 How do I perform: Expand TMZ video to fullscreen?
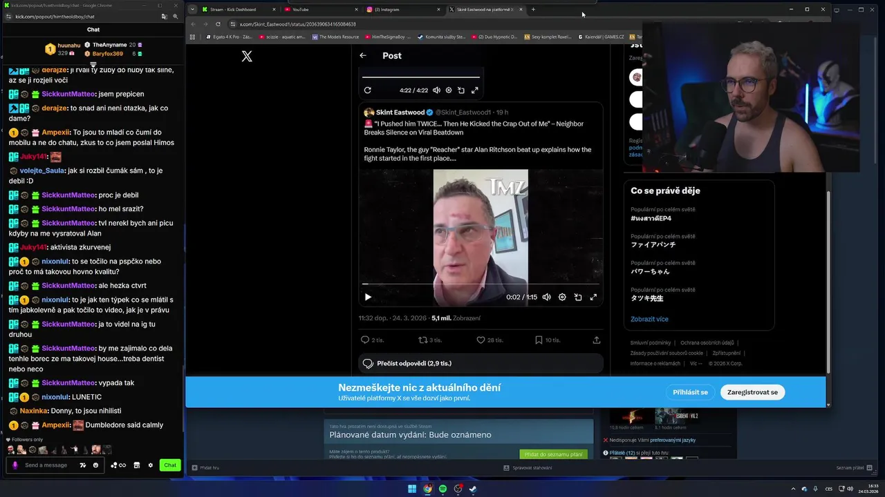pyautogui.click(x=593, y=297)
